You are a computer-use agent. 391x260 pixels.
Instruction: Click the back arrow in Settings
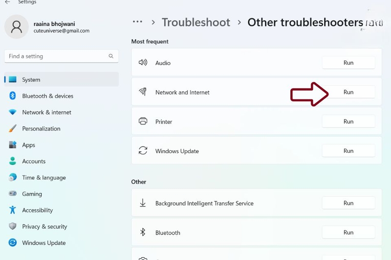[7, 2]
